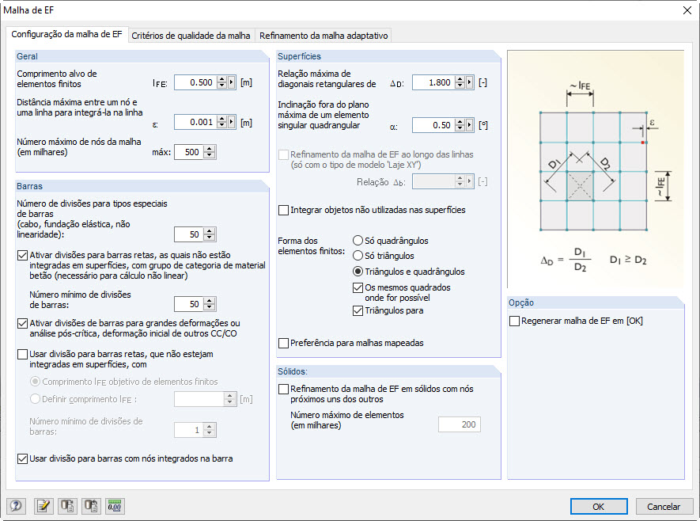Select Configuração da malha de EF tab

(66, 34)
